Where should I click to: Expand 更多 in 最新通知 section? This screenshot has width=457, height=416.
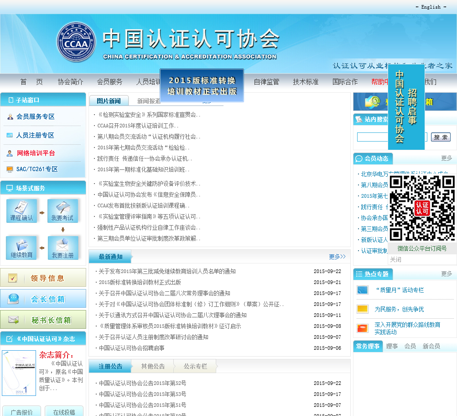pyautogui.click(x=337, y=257)
